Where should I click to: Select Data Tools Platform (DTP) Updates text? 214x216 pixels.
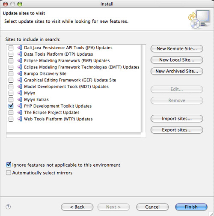tap(59, 54)
